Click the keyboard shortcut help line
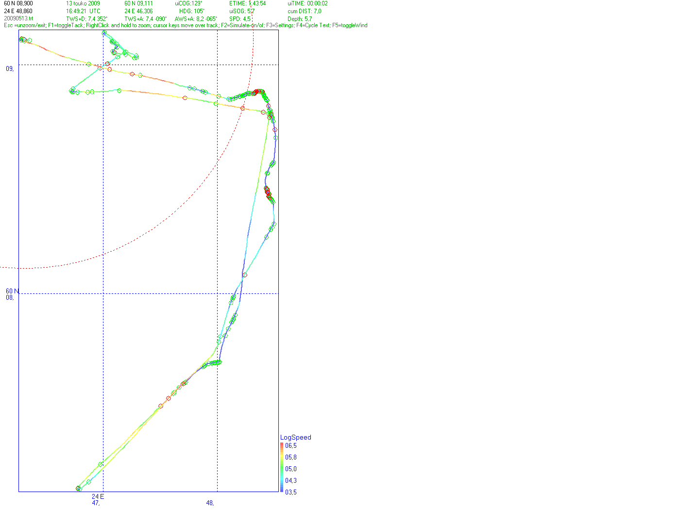This screenshot has height=510, width=680. [186, 25]
